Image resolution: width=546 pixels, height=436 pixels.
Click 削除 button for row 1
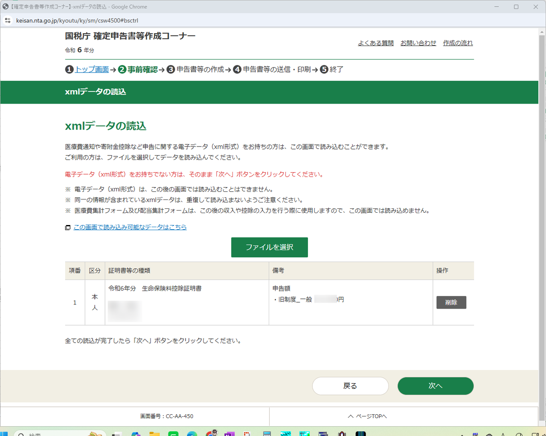(x=451, y=303)
